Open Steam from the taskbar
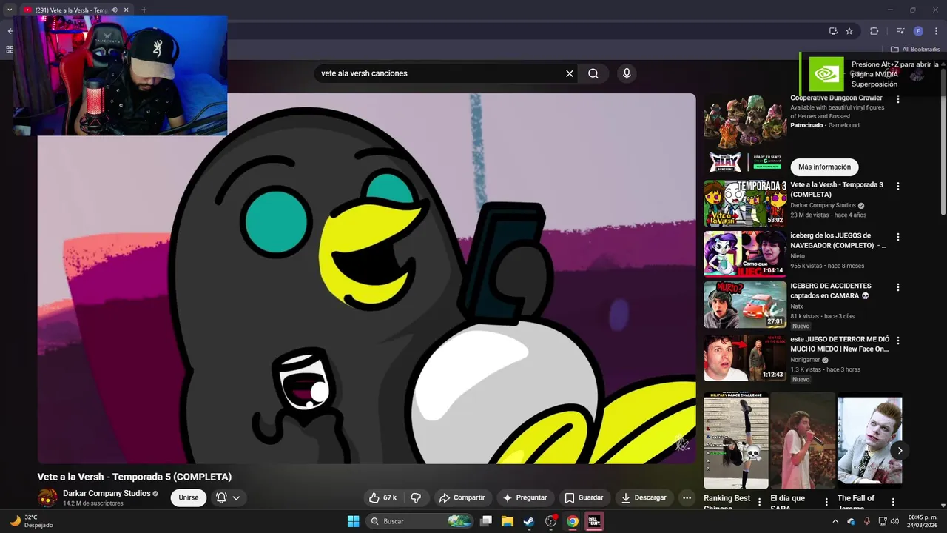Image resolution: width=947 pixels, height=533 pixels. [529, 521]
